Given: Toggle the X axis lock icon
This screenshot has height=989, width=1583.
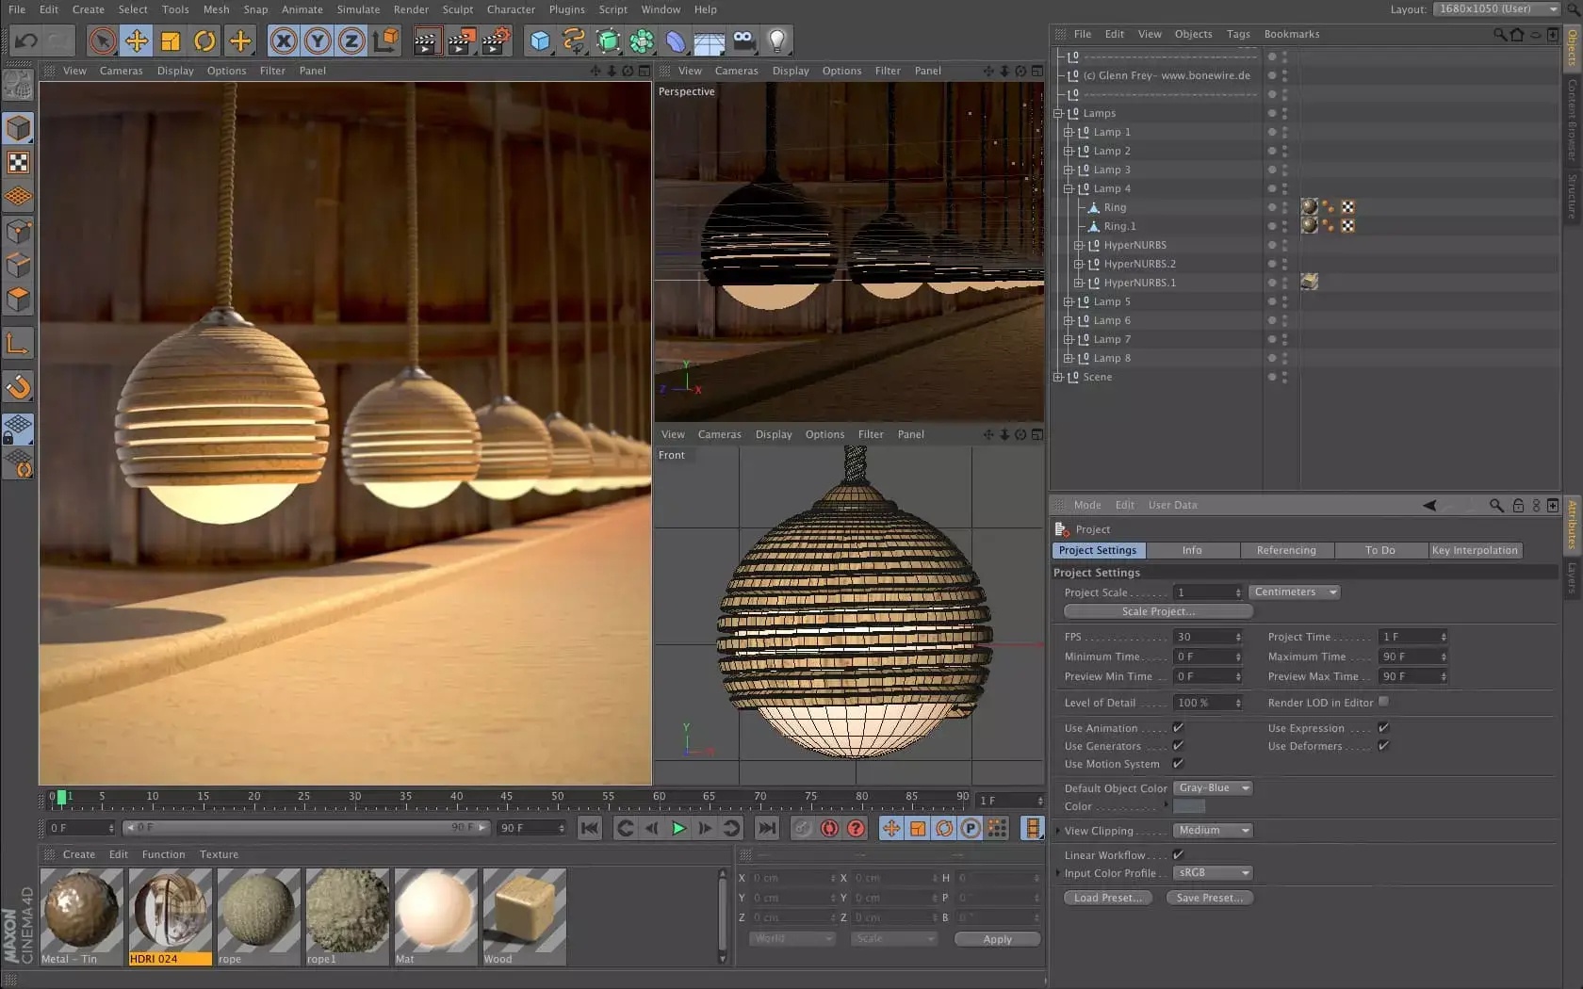Looking at the screenshot, I should pyautogui.click(x=283, y=41).
